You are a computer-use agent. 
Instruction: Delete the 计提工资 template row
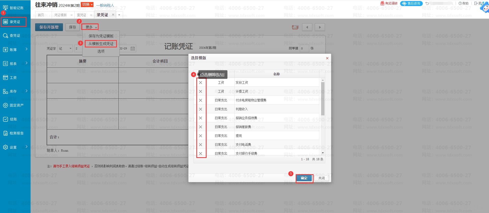coord(200,92)
